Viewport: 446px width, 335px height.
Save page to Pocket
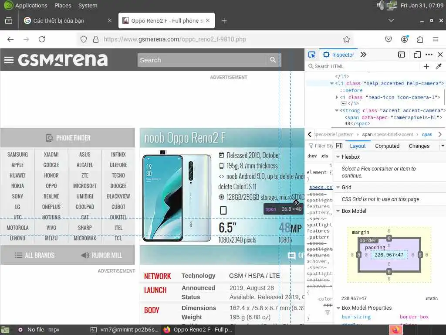(389, 39)
